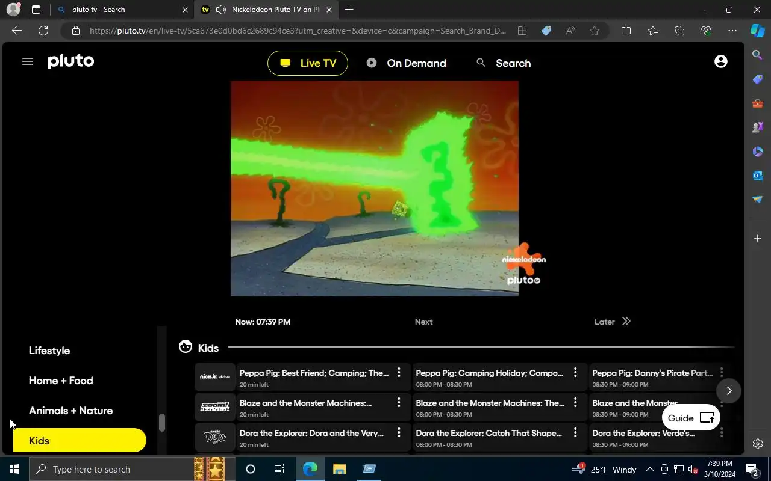Open Browser essentials heart icon
Viewport: 771px width, 481px height.
pos(706,31)
